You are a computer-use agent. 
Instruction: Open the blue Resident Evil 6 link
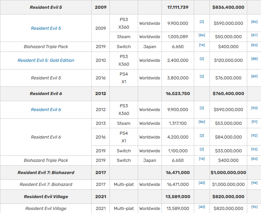(x=46, y=110)
